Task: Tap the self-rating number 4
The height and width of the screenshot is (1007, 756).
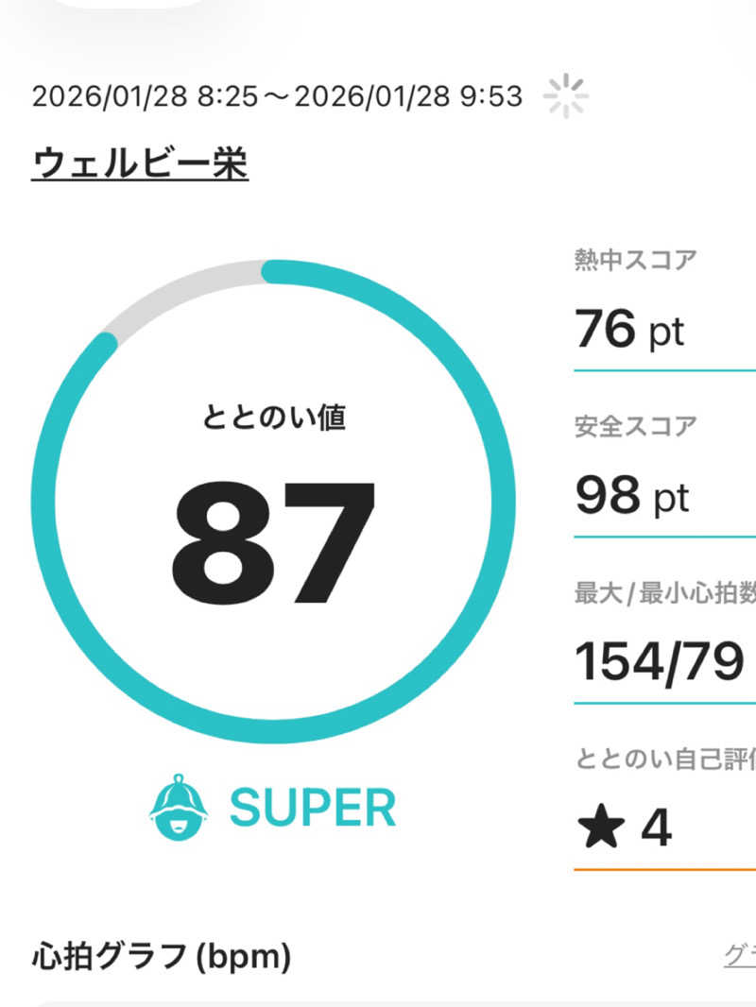Action: 656,828
